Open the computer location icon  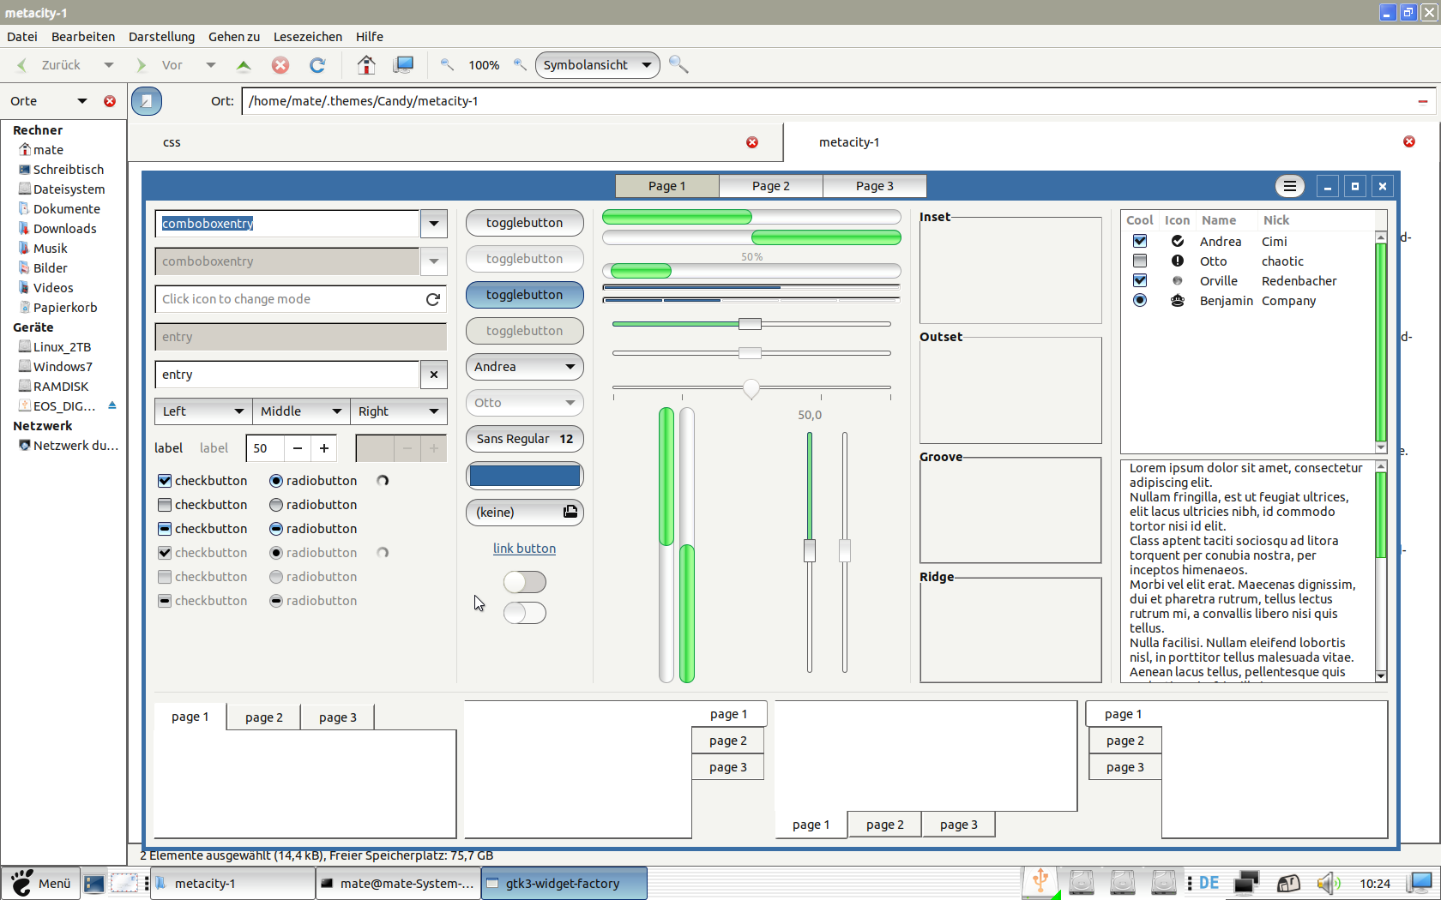pyautogui.click(x=403, y=65)
